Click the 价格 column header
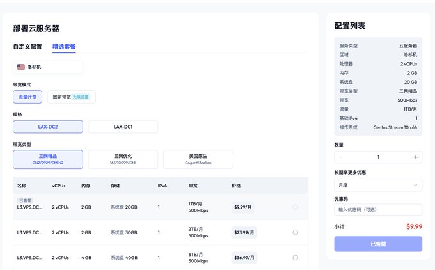The width and height of the screenshot is (435, 270). [236, 186]
